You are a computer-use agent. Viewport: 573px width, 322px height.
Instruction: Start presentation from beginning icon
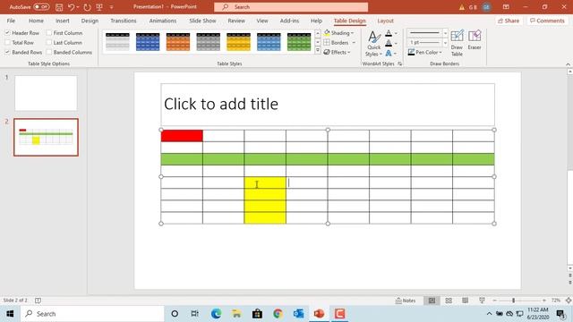[x=99, y=7]
